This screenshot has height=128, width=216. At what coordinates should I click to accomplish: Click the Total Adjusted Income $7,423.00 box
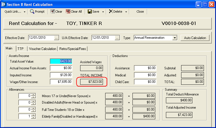click(x=179, y=115)
